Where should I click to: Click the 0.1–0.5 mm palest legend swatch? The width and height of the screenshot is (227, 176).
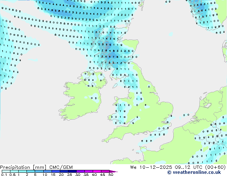pyautogui.click(x=6, y=171)
